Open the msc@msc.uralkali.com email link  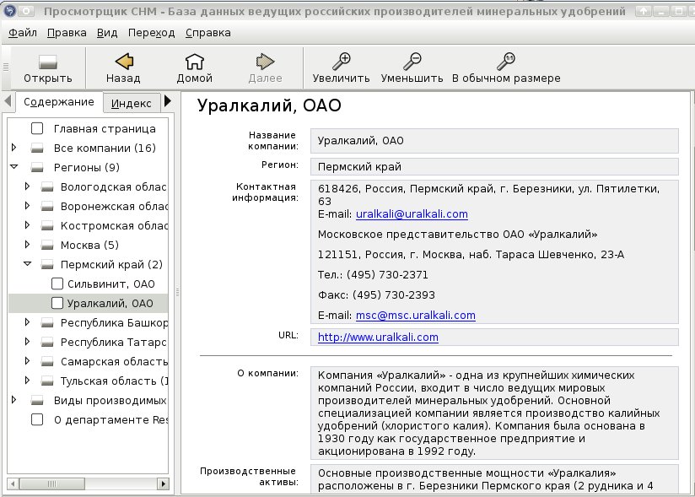pos(415,316)
